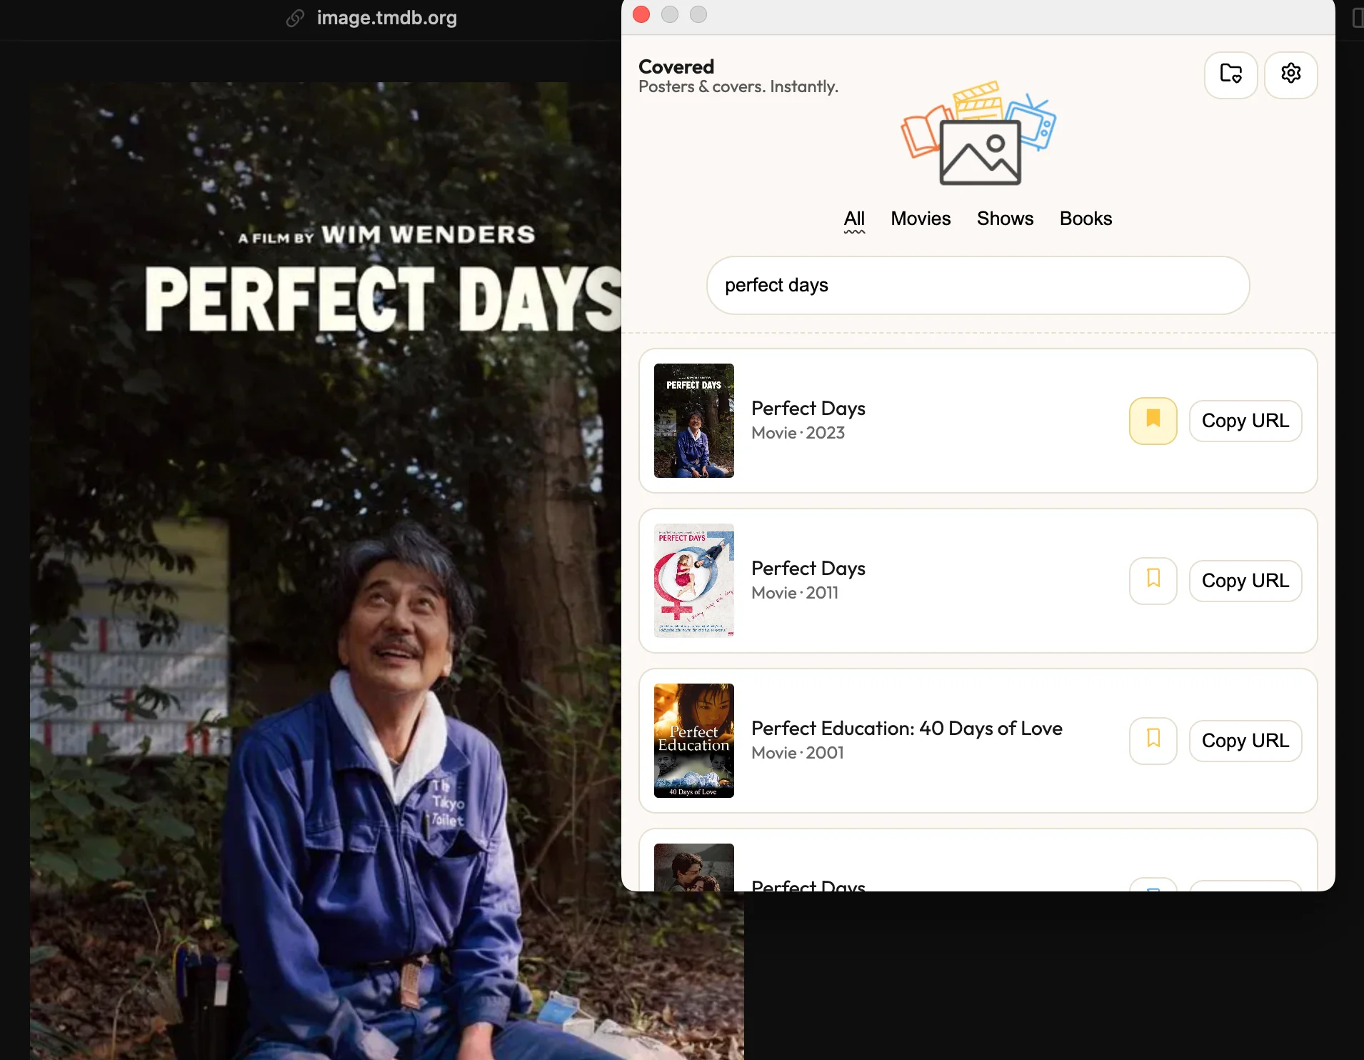Image resolution: width=1364 pixels, height=1060 pixels.
Task: Open the saved covers folder icon
Action: (x=1230, y=74)
